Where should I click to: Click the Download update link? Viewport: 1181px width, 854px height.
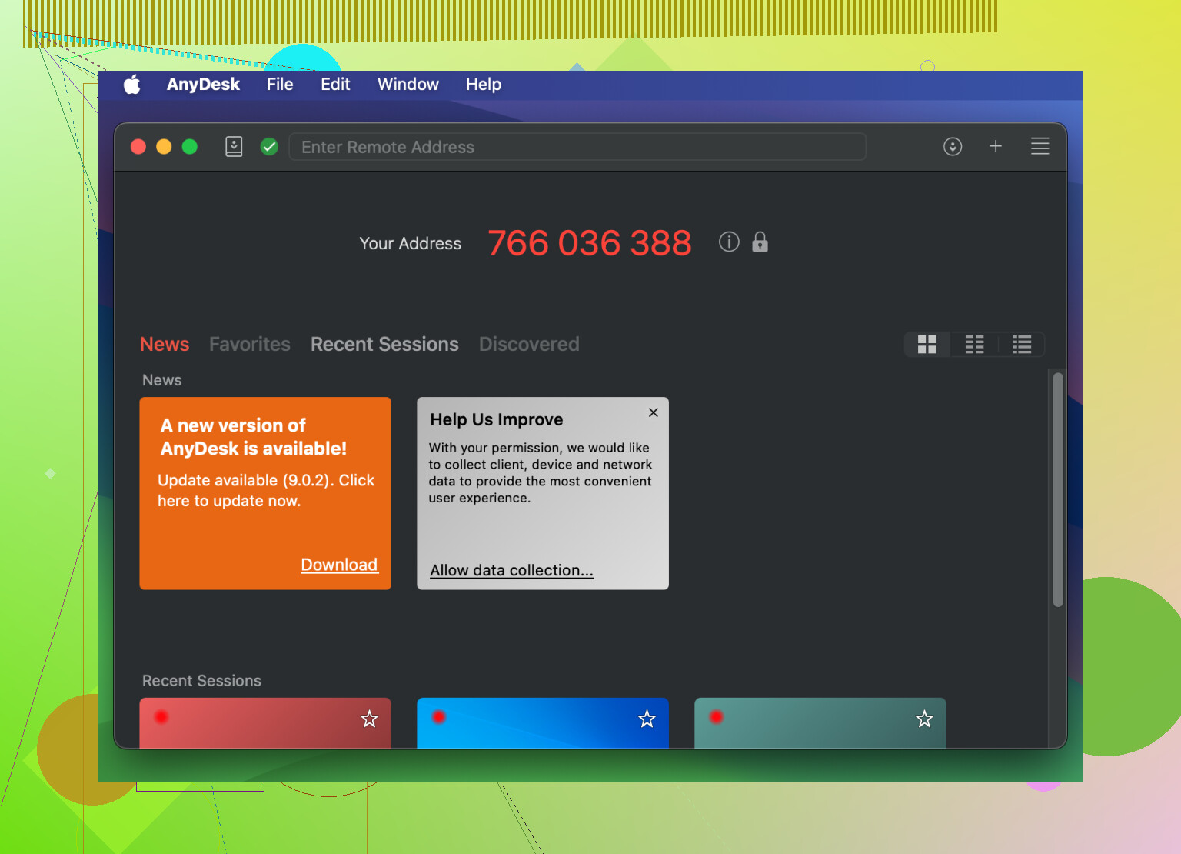[x=339, y=565]
